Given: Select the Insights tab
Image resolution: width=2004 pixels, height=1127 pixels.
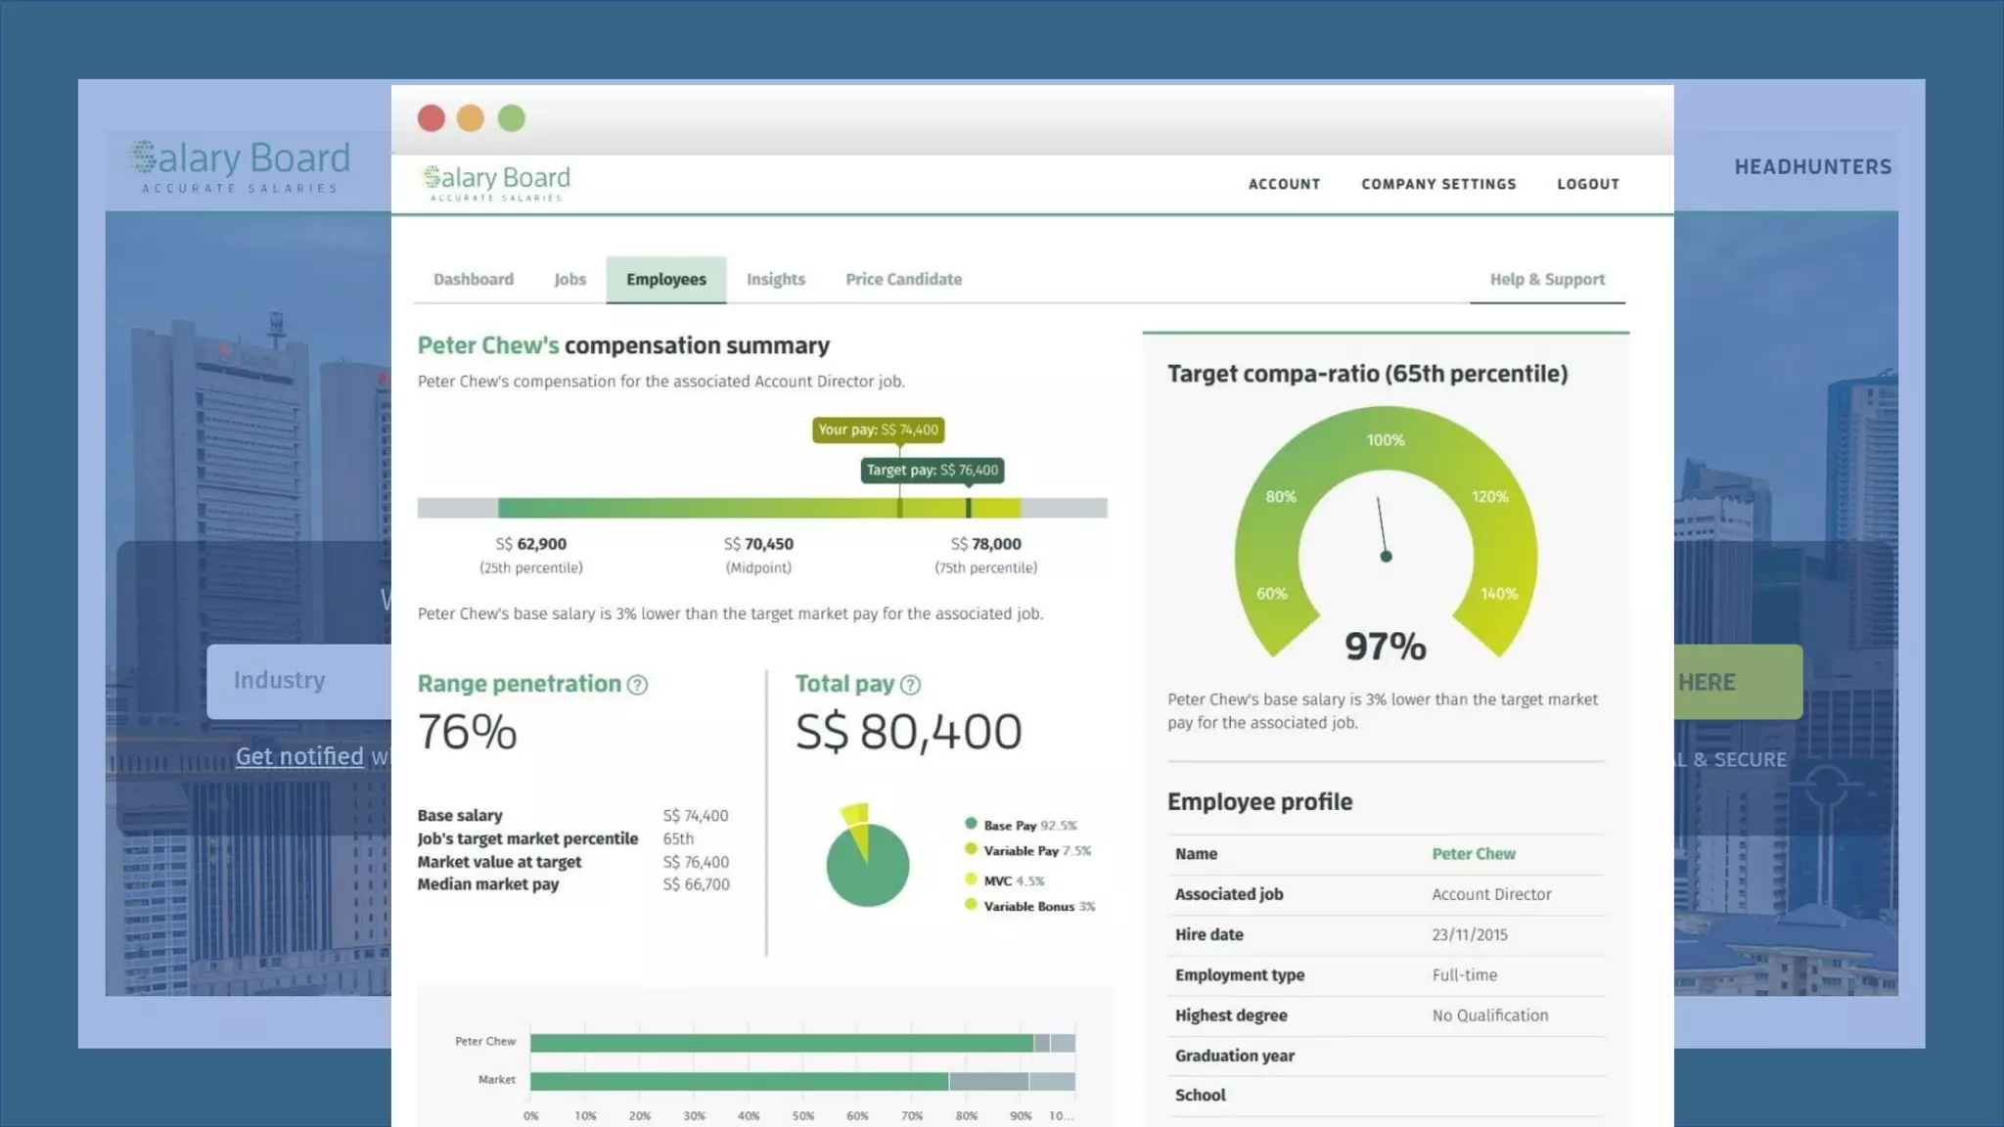Looking at the screenshot, I should pos(775,280).
